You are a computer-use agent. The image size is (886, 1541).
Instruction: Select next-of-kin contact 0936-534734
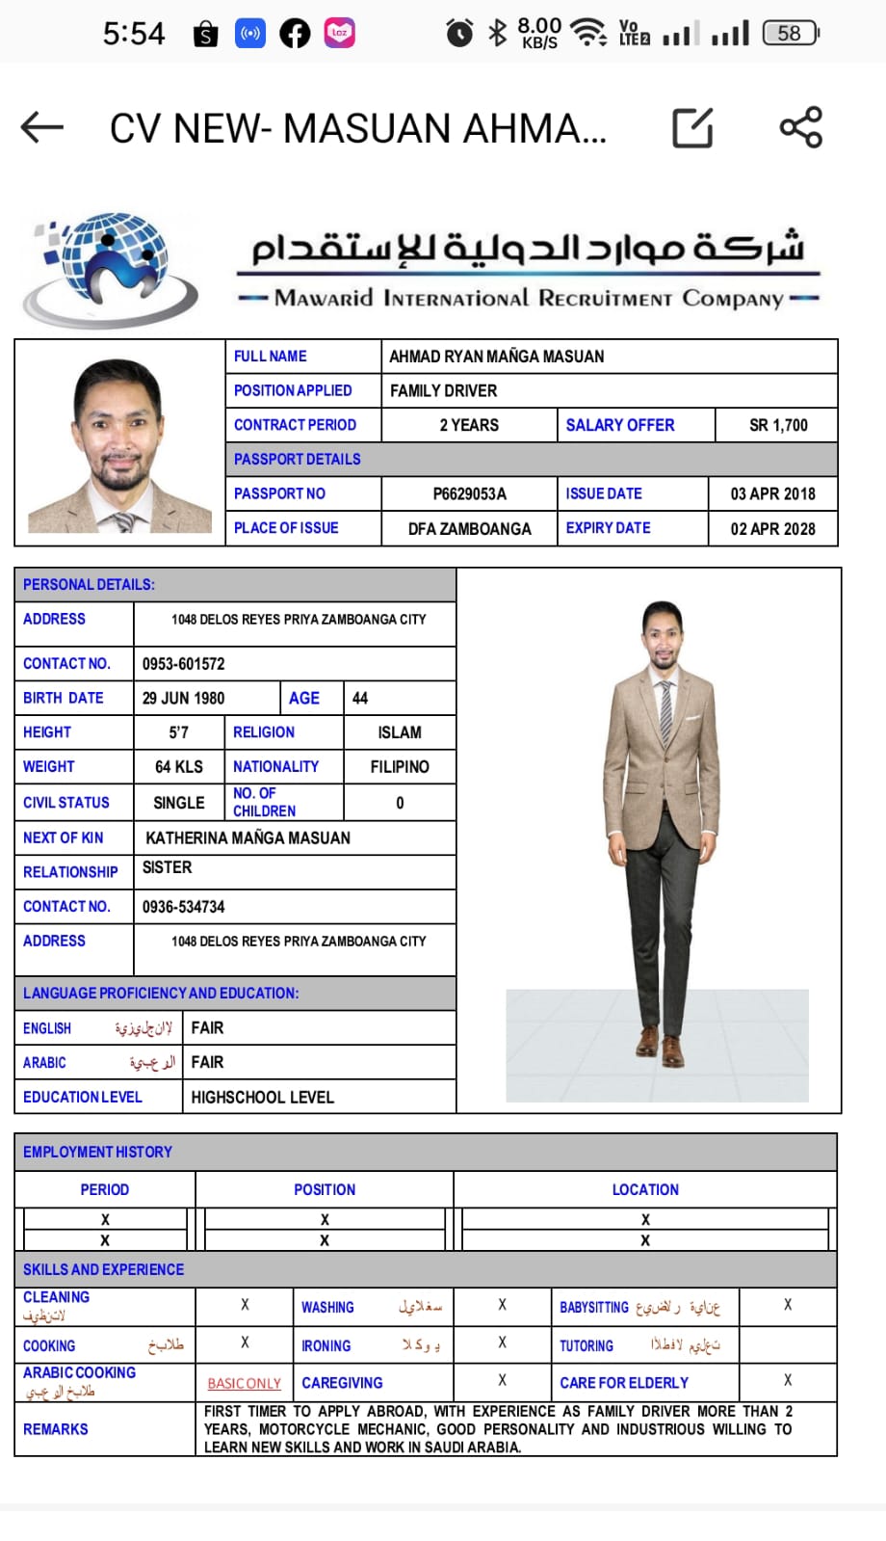[x=183, y=907]
